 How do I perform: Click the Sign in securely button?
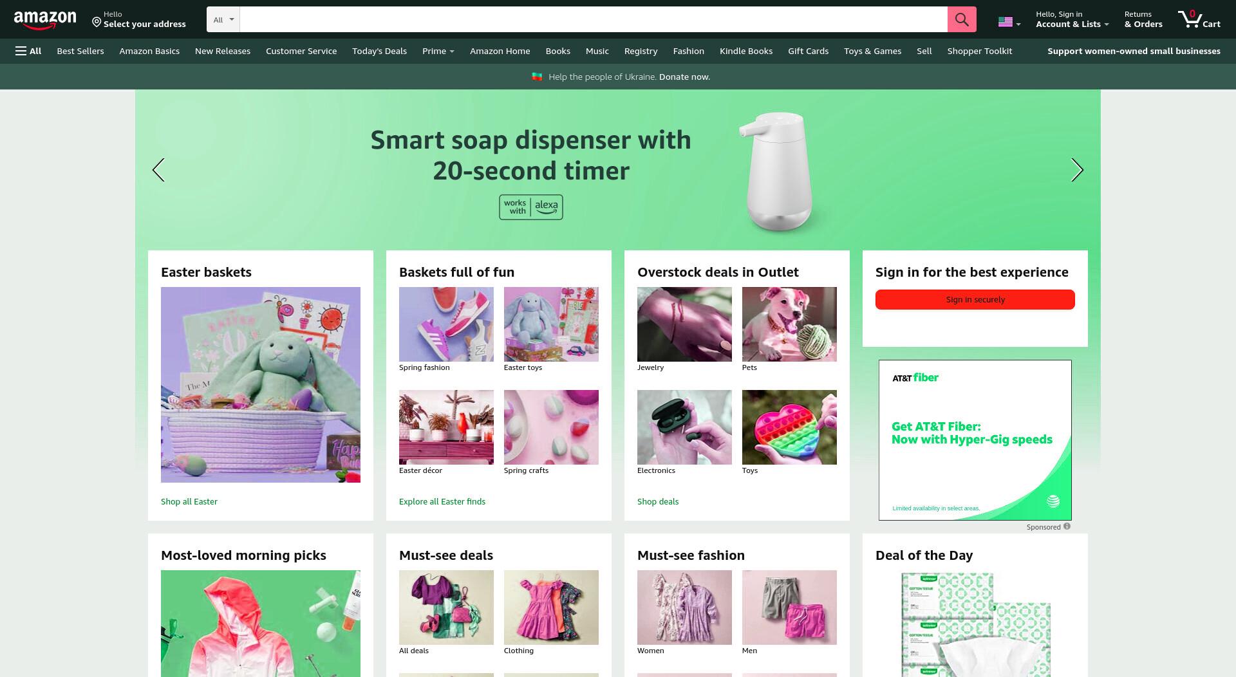(x=975, y=299)
